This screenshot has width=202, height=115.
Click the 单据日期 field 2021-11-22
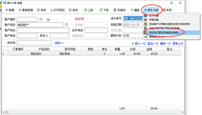tap(133, 25)
